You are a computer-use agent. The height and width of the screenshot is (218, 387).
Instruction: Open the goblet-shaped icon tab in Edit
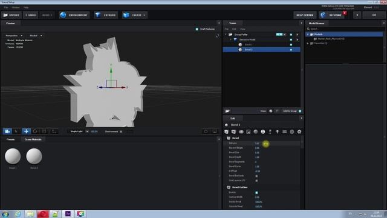click(x=270, y=132)
